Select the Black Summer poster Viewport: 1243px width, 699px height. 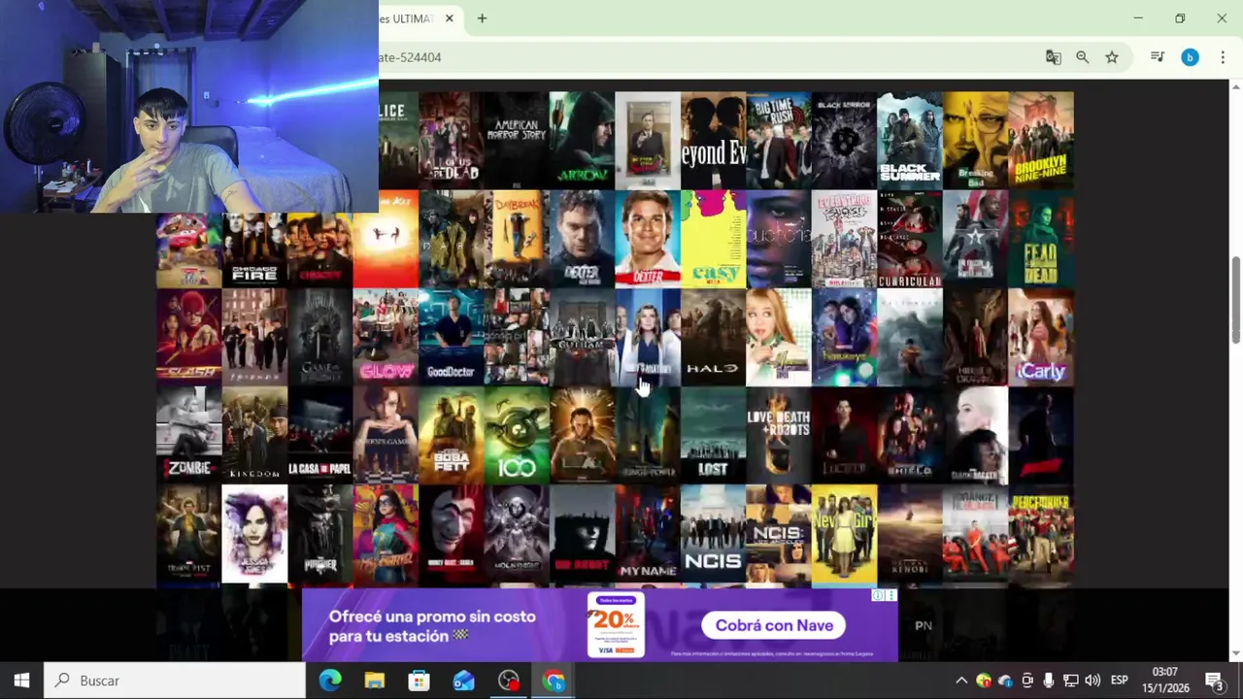[x=910, y=141]
